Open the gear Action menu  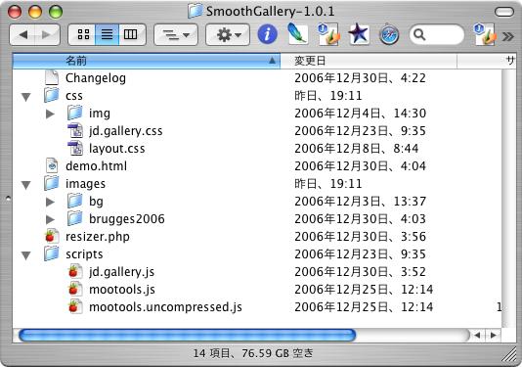[228, 34]
